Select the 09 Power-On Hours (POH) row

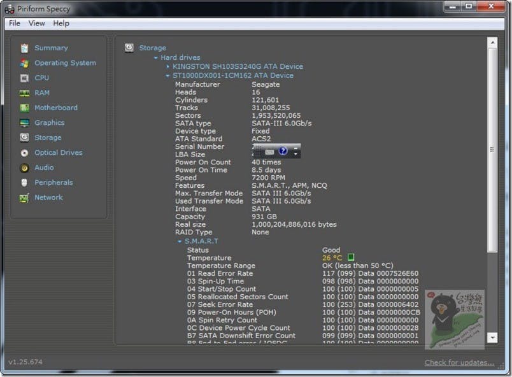[304, 313]
